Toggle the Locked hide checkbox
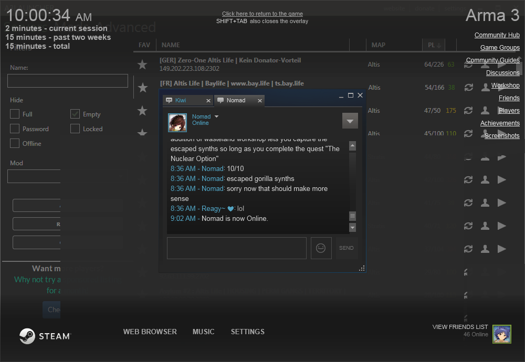 (75, 129)
